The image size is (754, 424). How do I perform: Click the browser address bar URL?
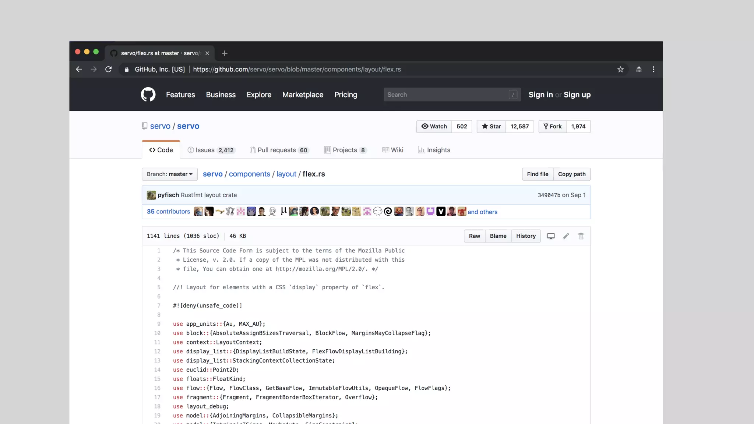point(297,69)
